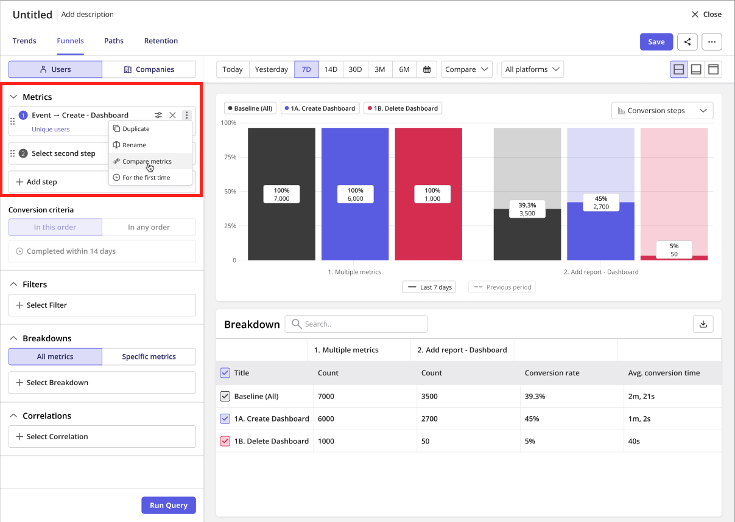Collapse the Metrics section
The height and width of the screenshot is (522, 735).
click(x=14, y=97)
